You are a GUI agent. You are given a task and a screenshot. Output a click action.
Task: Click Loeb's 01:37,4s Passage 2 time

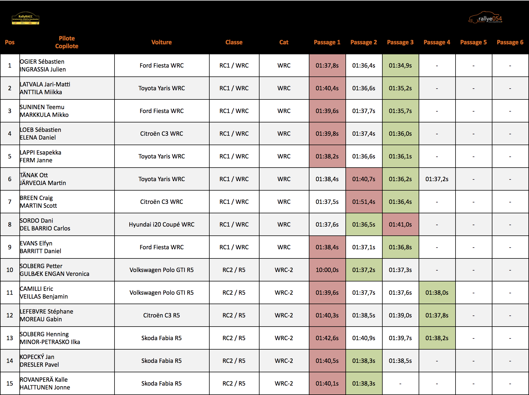point(364,134)
